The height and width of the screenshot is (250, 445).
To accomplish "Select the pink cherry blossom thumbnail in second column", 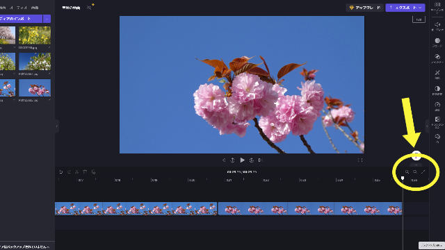I will click(x=35, y=87).
